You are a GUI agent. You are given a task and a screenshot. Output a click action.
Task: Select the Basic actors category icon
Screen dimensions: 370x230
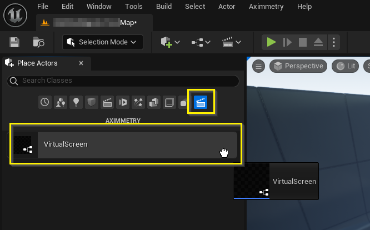click(61, 102)
